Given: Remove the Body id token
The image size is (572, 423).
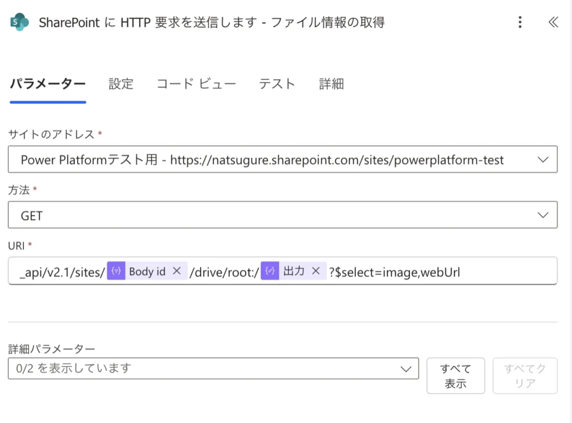Looking at the screenshot, I should coord(177,271).
